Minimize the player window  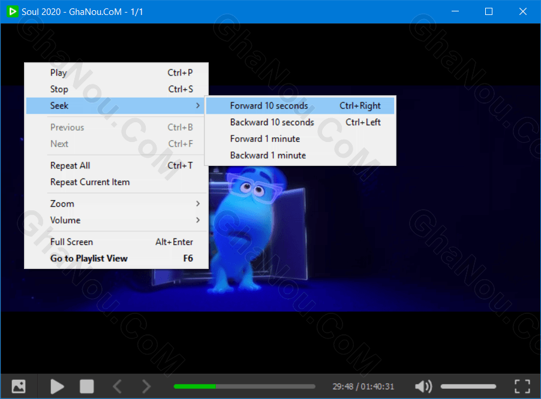click(455, 12)
